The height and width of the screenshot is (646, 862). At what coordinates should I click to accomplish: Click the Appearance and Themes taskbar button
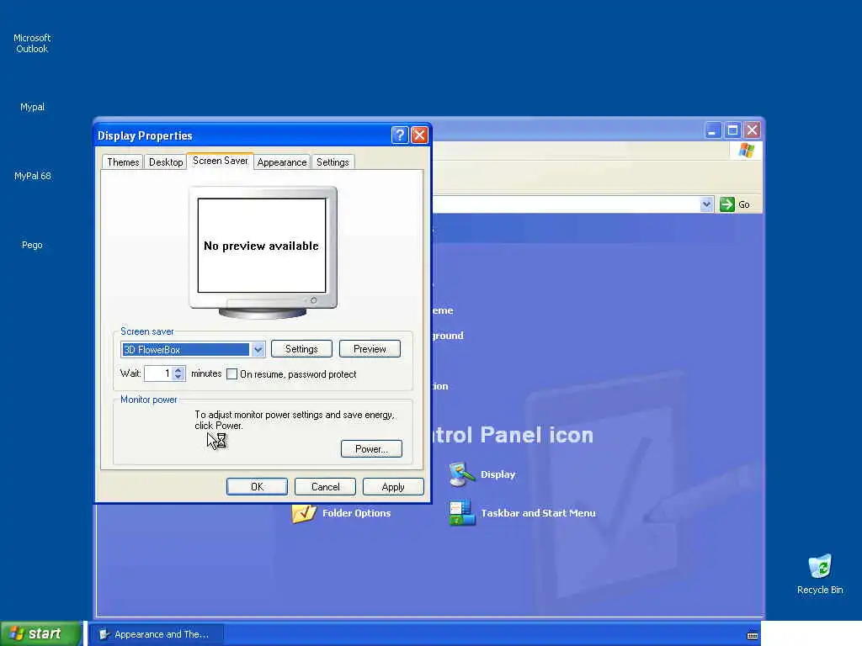coord(157,634)
